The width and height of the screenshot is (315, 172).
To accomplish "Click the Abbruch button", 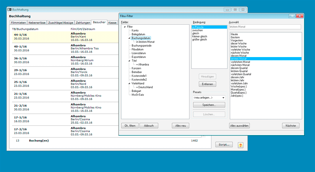I will (149, 126).
